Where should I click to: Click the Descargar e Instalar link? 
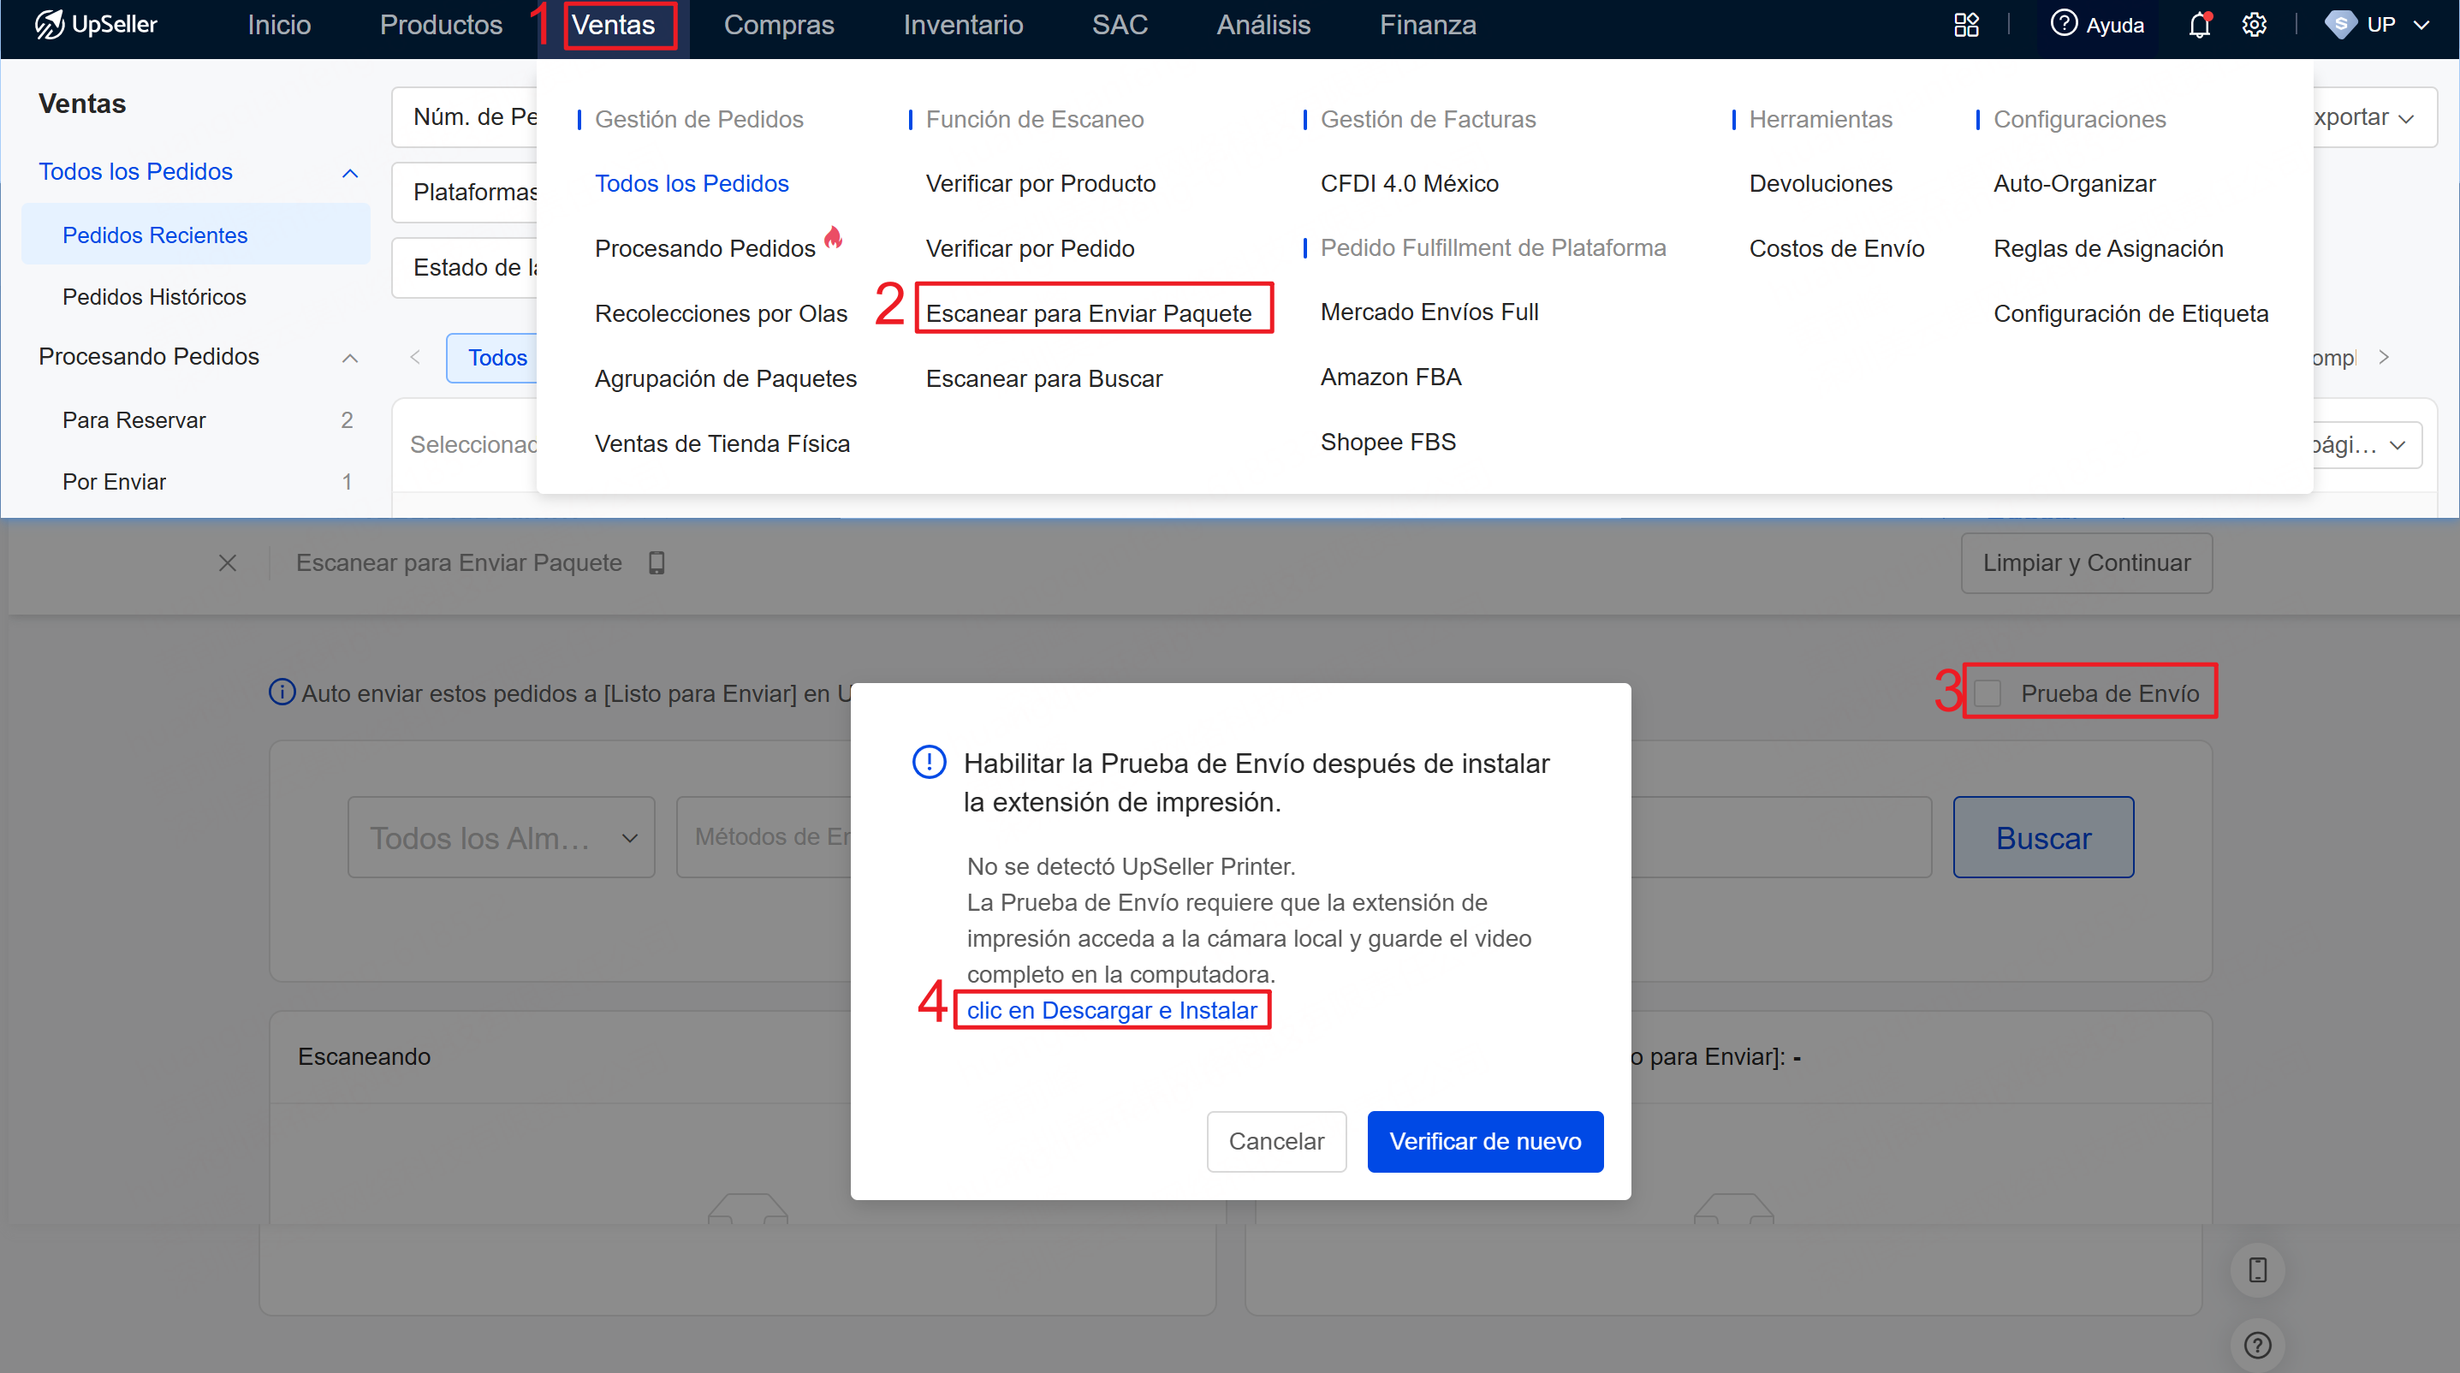coord(1112,1010)
